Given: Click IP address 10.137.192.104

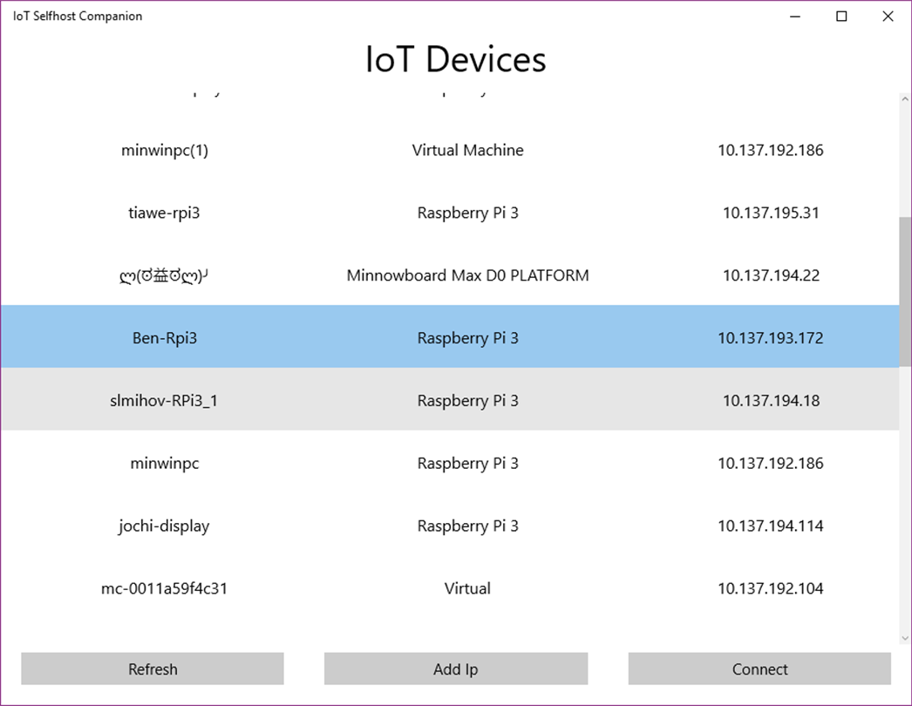Looking at the screenshot, I should 770,589.
